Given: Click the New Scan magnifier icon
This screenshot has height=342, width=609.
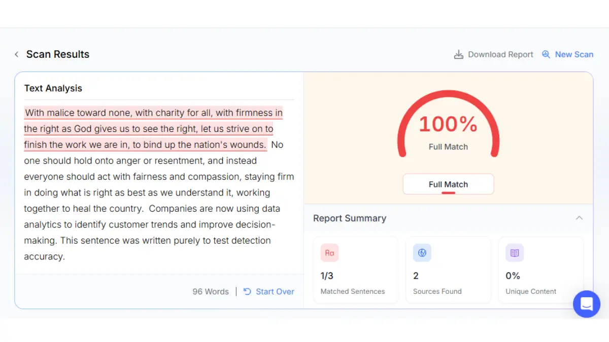Looking at the screenshot, I should click(546, 54).
